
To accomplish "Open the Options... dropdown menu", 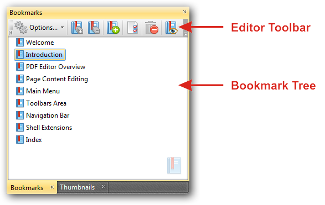I will pyautogui.click(x=39, y=28).
